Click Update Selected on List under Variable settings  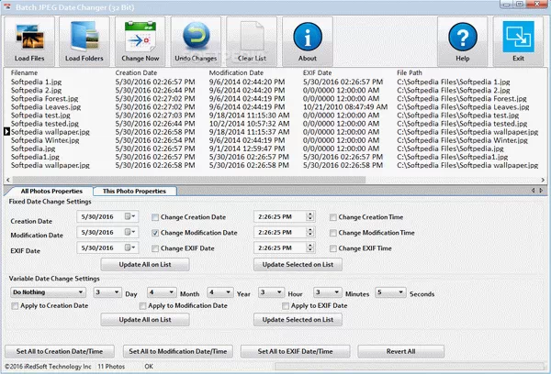298,320
